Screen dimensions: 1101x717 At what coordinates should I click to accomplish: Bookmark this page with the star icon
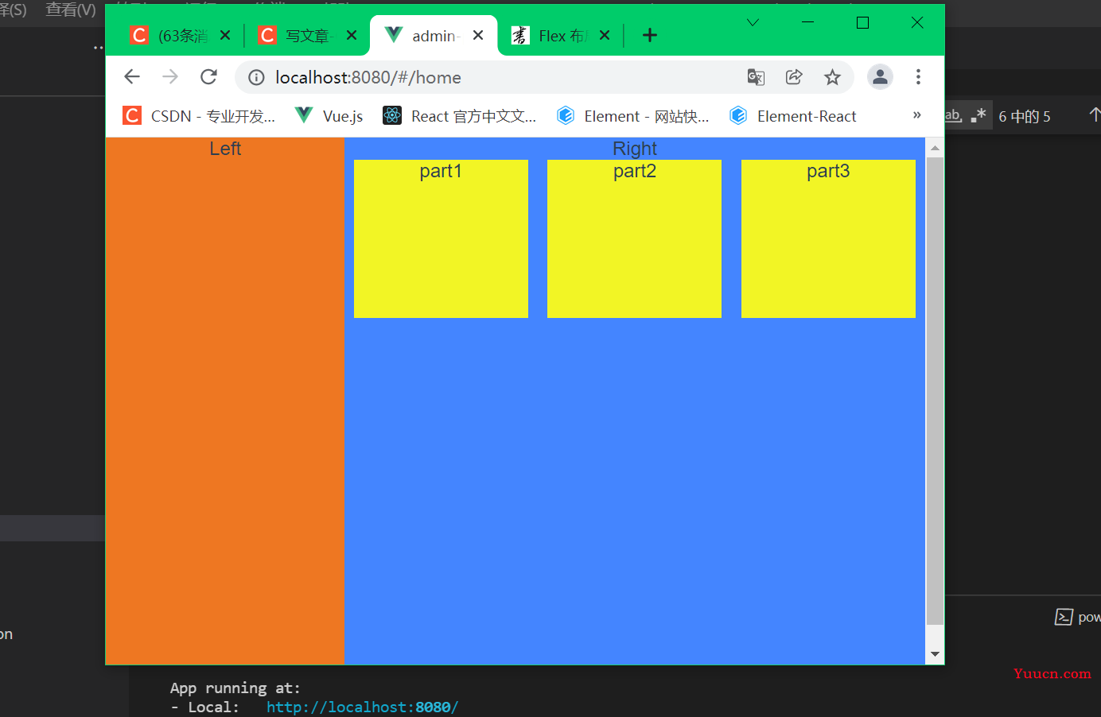pos(832,77)
